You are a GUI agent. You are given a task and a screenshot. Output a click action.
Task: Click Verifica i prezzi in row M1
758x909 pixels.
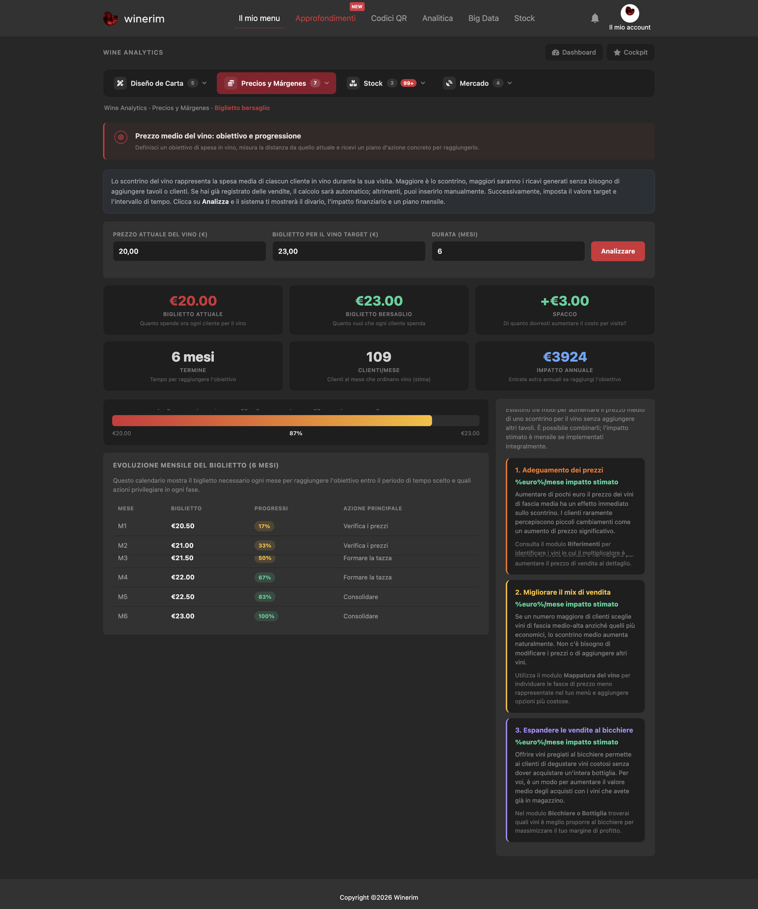366,526
